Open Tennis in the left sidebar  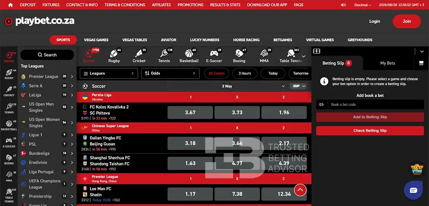click(9, 108)
